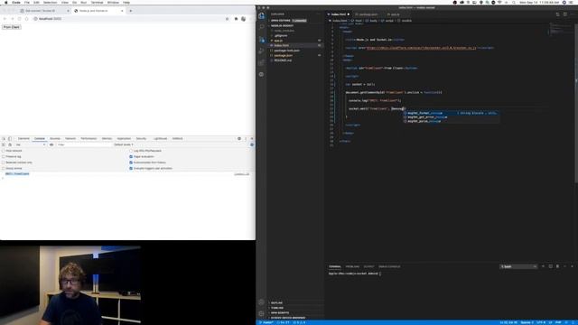Open Source Control view in VS Code activity bar
578x325 pixels.
[x=261, y=39]
